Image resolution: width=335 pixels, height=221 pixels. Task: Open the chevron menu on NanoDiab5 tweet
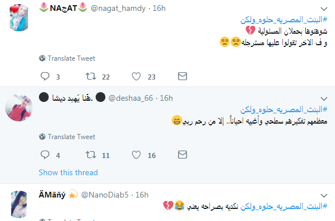[324, 195]
